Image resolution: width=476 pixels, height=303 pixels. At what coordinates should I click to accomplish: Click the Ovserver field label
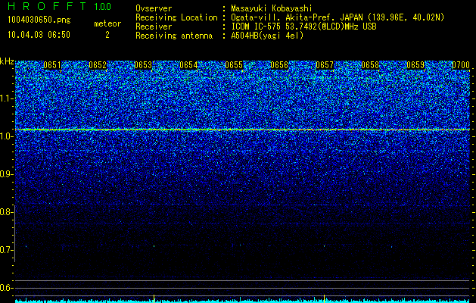154,8
